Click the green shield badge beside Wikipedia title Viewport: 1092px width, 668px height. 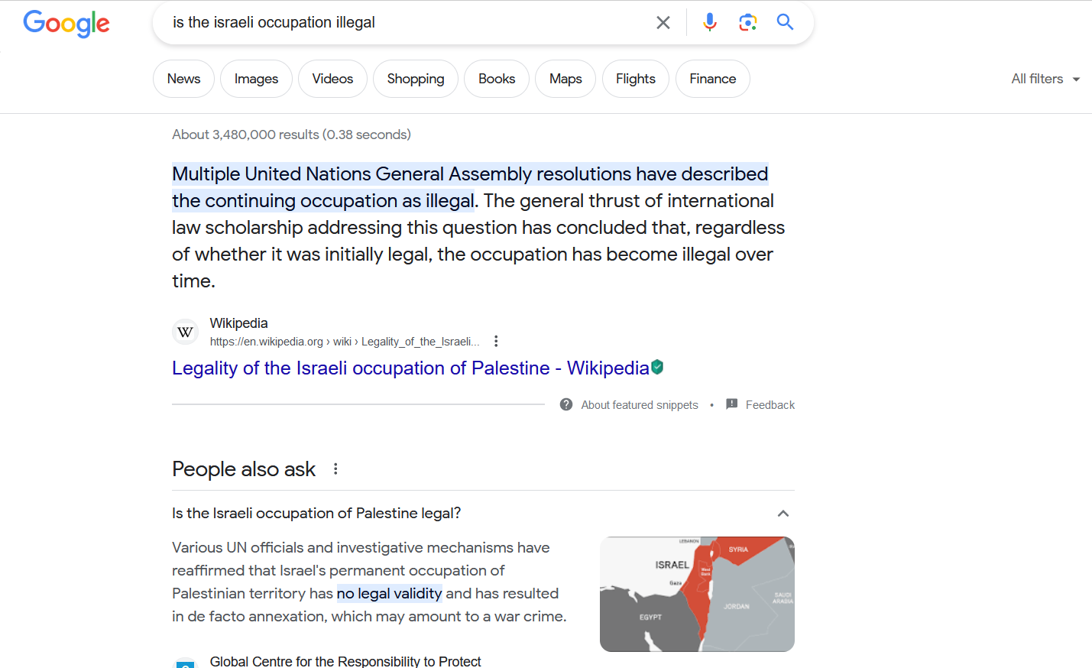tap(657, 368)
